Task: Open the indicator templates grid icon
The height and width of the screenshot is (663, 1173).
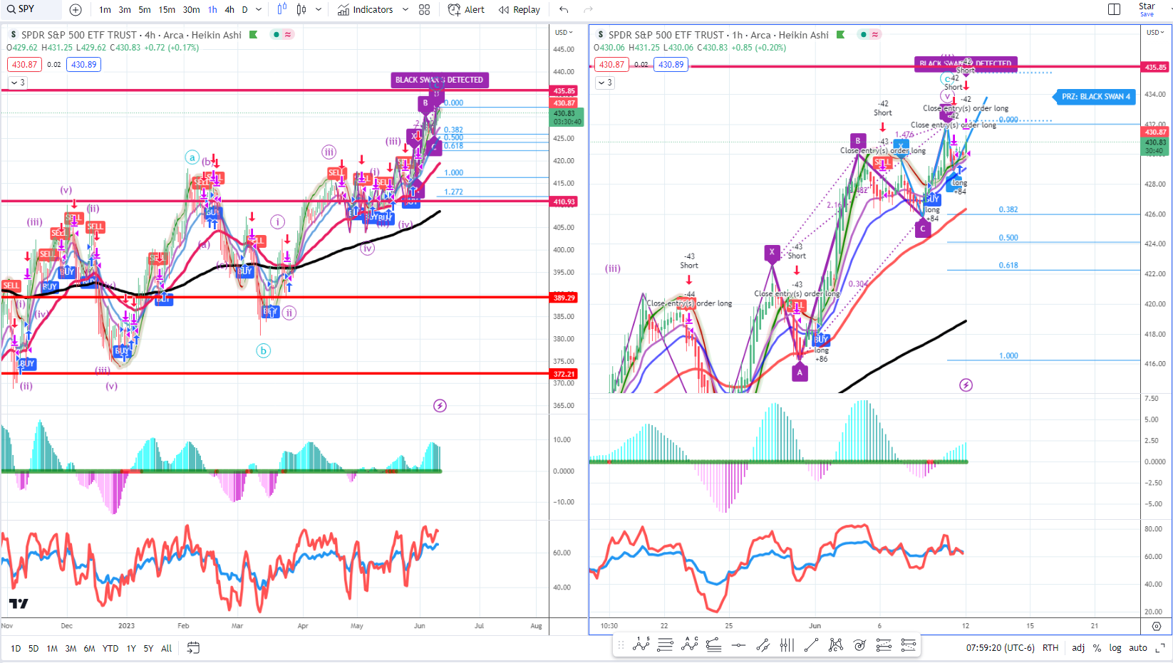Action: point(424,10)
